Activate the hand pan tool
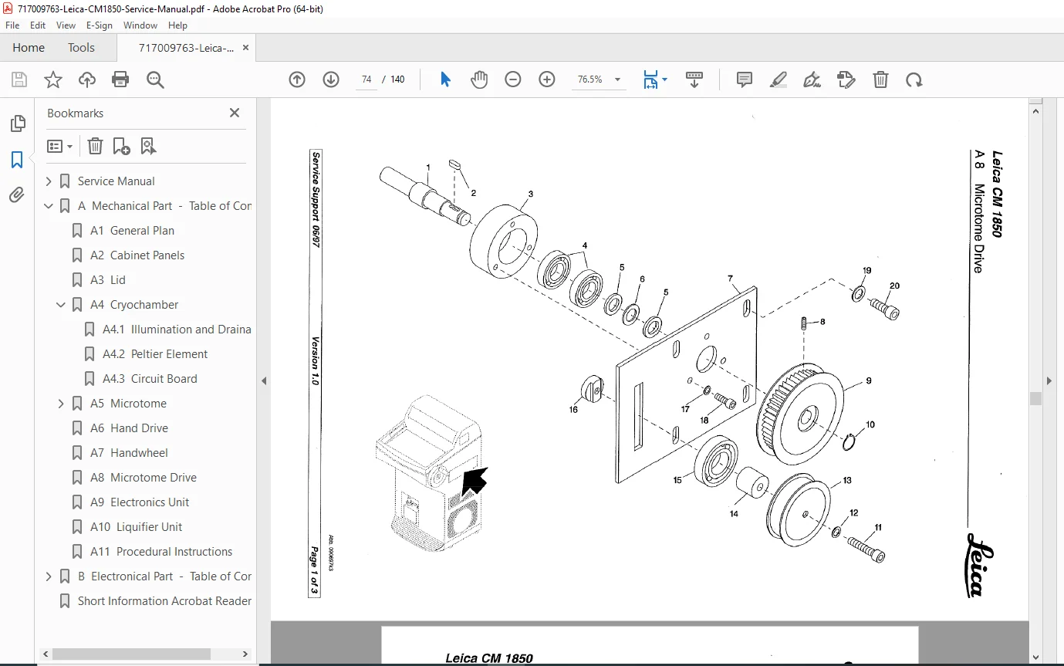The width and height of the screenshot is (1064, 666). tap(479, 79)
